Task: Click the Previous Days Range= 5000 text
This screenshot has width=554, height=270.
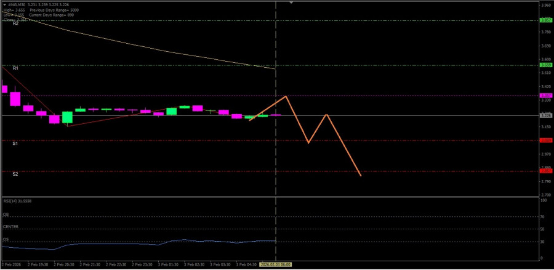Action: click(54, 10)
